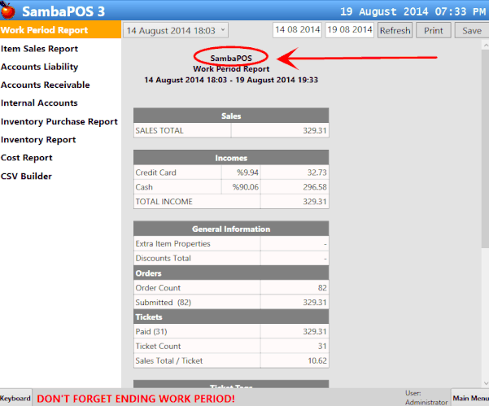Click the Sales Total / Ticket value 10.62
489x406 pixels.
(x=317, y=360)
